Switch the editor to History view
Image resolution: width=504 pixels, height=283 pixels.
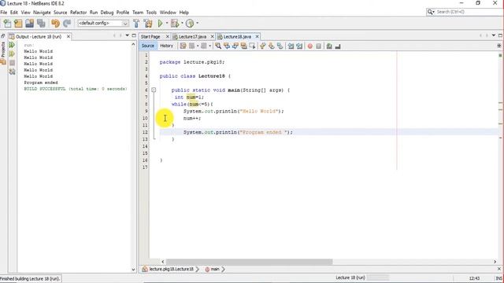[x=166, y=46]
